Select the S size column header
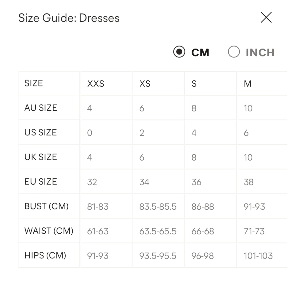The image size is (293, 293). point(194,84)
